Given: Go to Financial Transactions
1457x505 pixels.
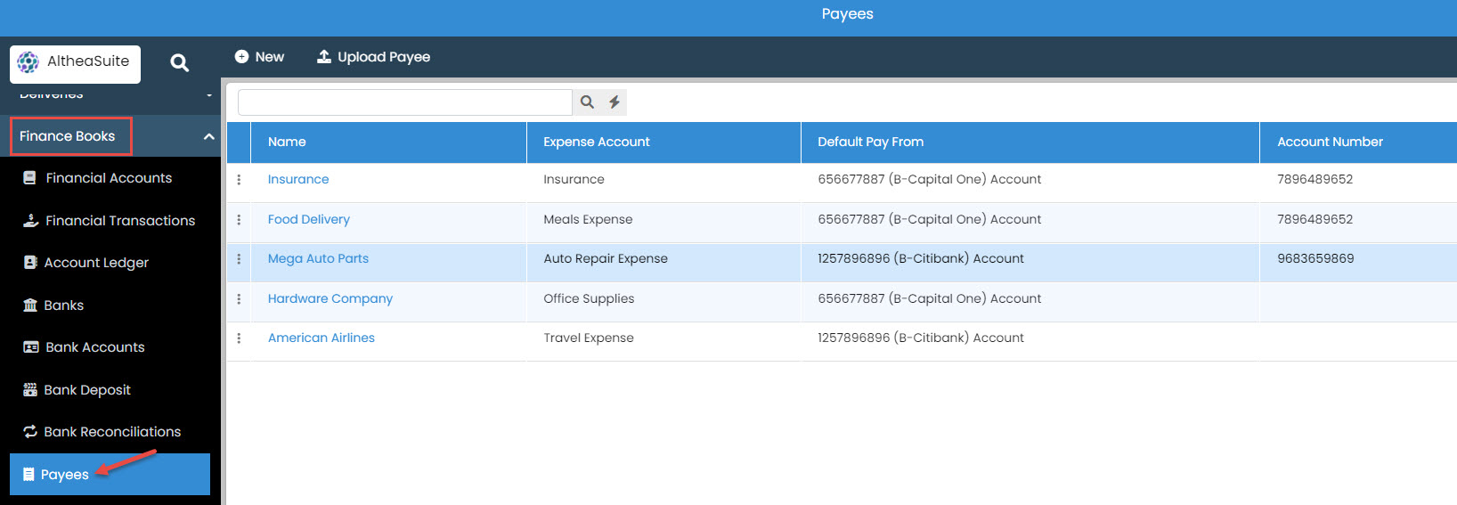Looking at the screenshot, I should [120, 221].
